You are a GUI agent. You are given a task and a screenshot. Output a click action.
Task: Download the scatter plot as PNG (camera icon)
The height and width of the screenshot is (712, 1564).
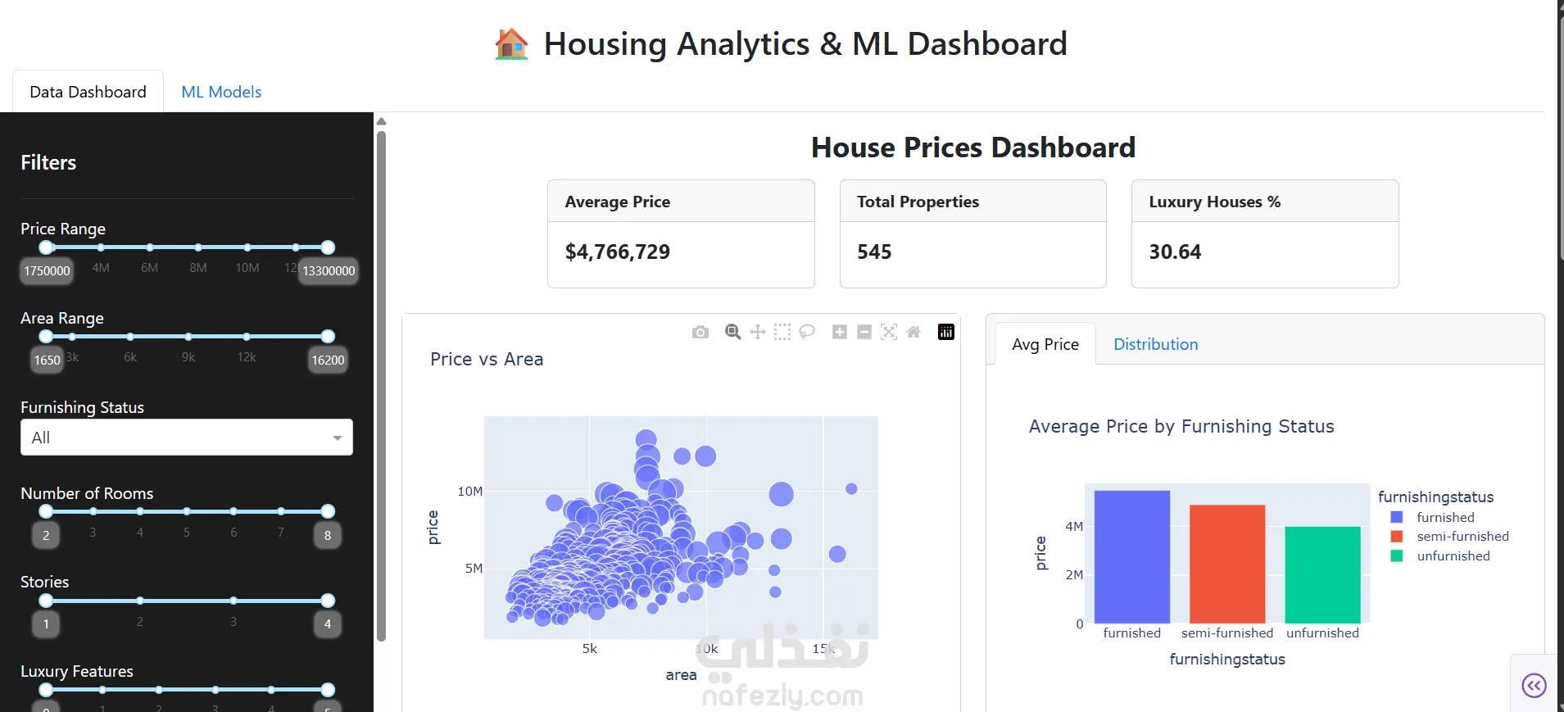pos(700,332)
